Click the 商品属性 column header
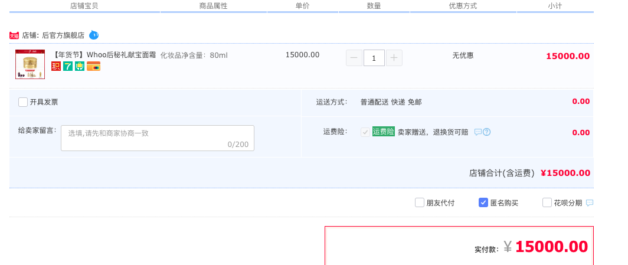Screen dimensions: 628x265 [x=214, y=5]
